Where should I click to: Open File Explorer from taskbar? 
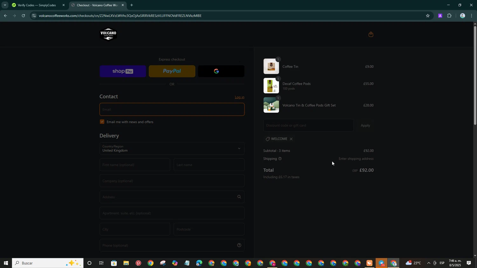pyautogui.click(x=126, y=263)
